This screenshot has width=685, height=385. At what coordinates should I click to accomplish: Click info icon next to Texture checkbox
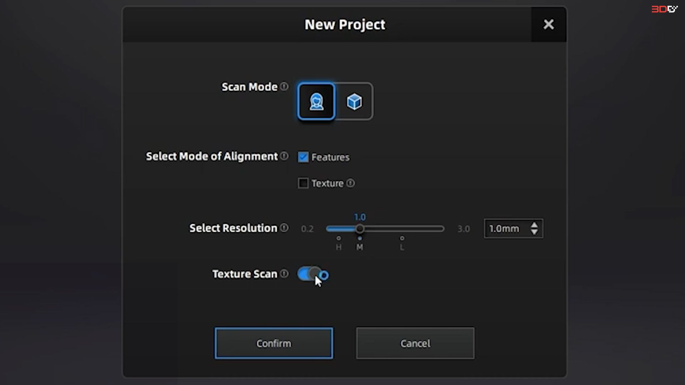351,183
